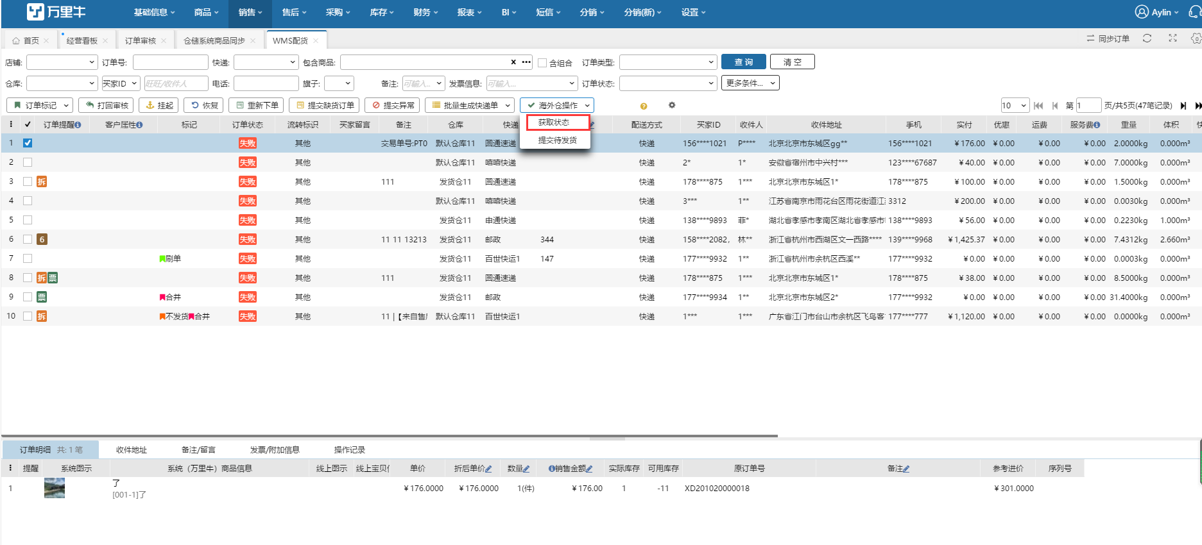Check the row 5 order checkbox

28,220
